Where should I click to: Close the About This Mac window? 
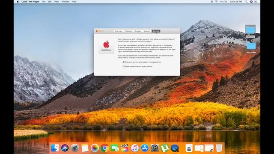pyautogui.click(x=97, y=31)
